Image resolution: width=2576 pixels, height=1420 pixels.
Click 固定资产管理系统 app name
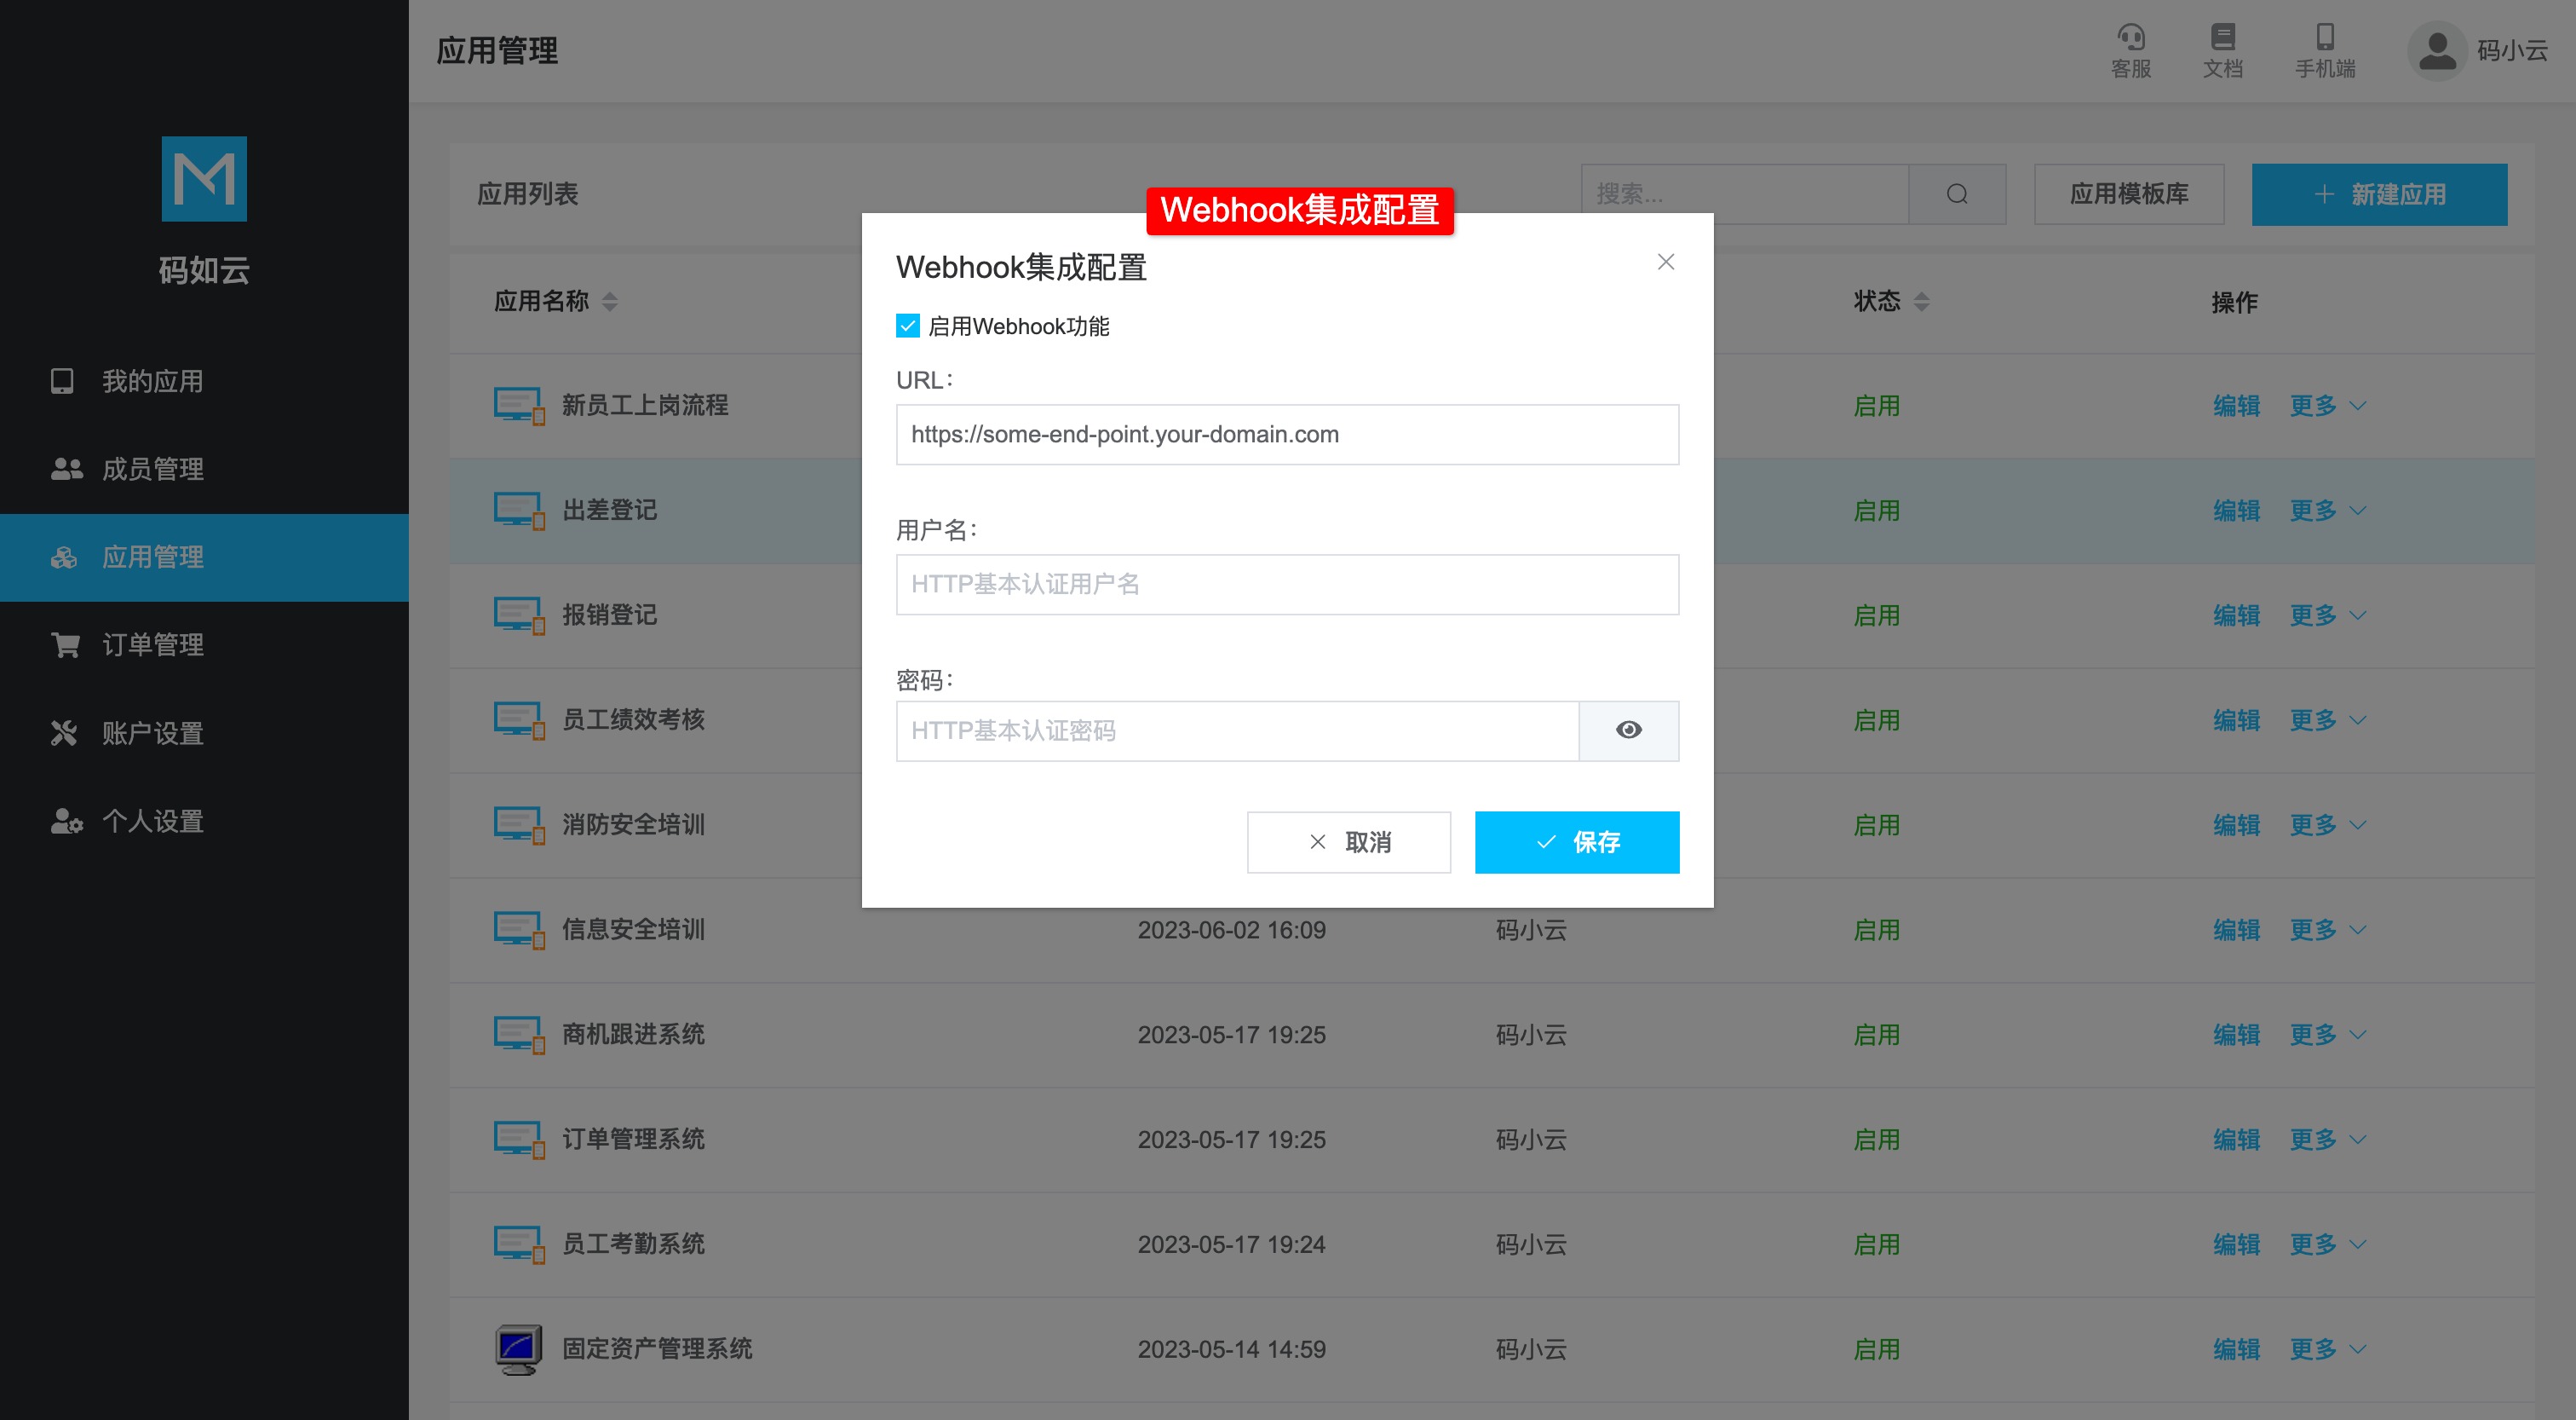pos(656,1349)
